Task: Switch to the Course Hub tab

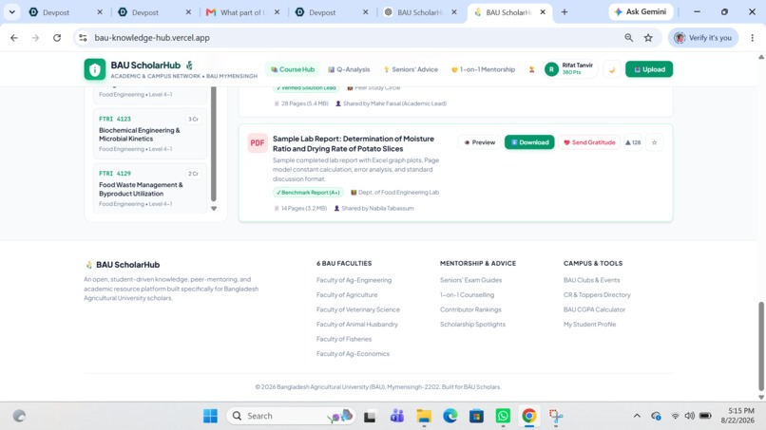Action: tap(293, 69)
